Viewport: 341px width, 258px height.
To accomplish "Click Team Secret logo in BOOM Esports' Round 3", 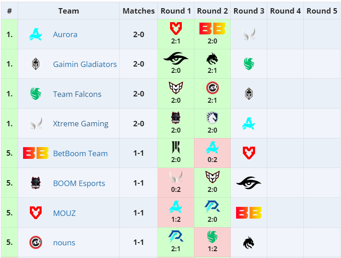I will (x=249, y=183).
